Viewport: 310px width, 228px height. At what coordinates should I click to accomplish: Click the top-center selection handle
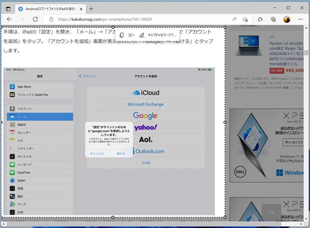113,27
